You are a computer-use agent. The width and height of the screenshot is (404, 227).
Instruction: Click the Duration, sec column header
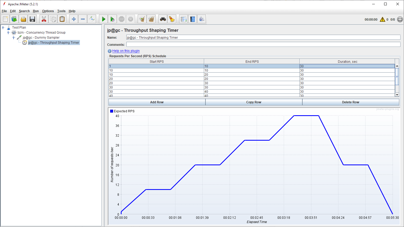coord(347,61)
